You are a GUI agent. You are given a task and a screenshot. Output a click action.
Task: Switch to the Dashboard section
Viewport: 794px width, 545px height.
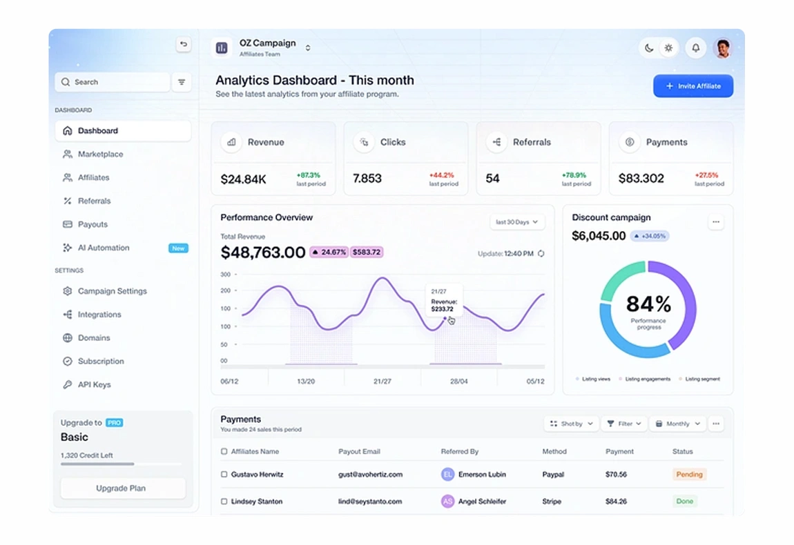97,130
